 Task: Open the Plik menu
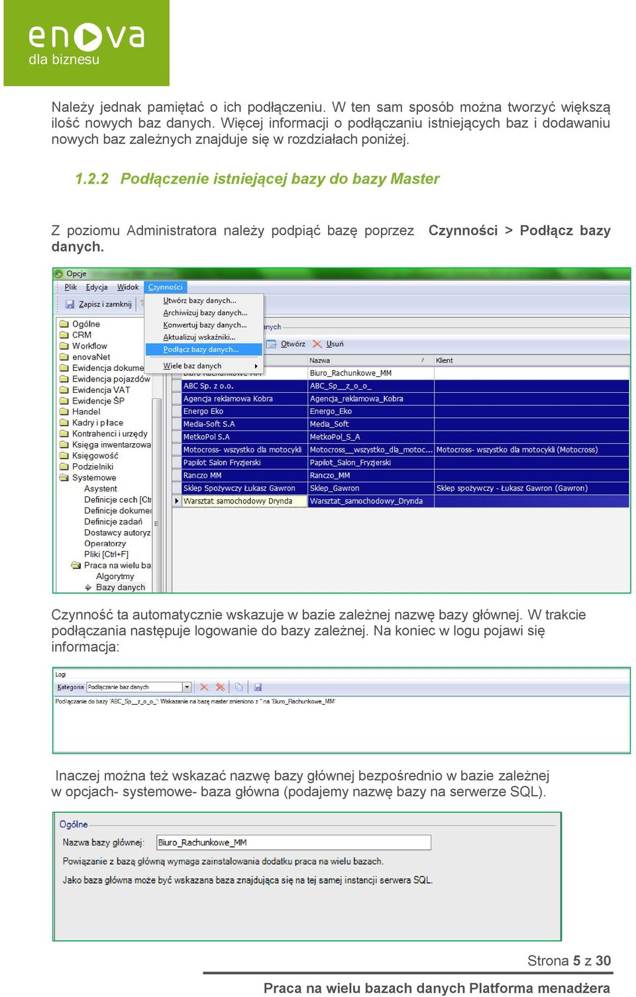pos(71,287)
